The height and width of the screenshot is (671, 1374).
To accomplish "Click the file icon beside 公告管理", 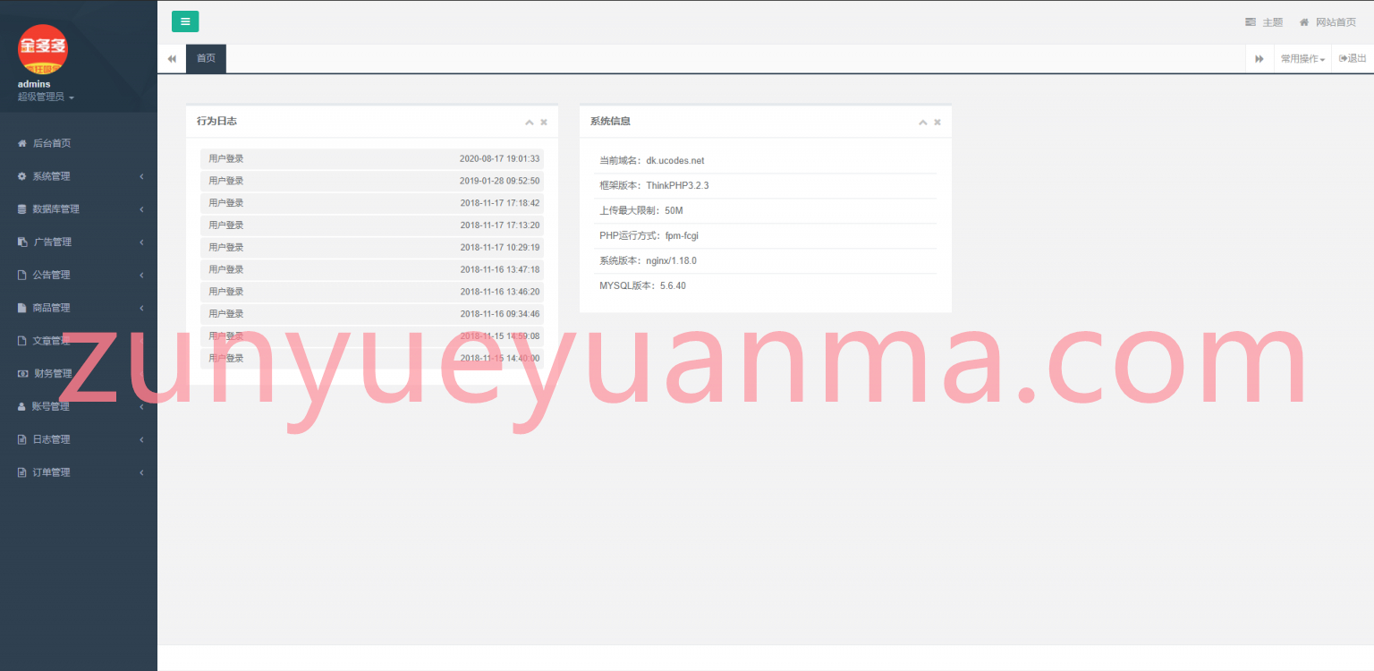I will point(22,275).
